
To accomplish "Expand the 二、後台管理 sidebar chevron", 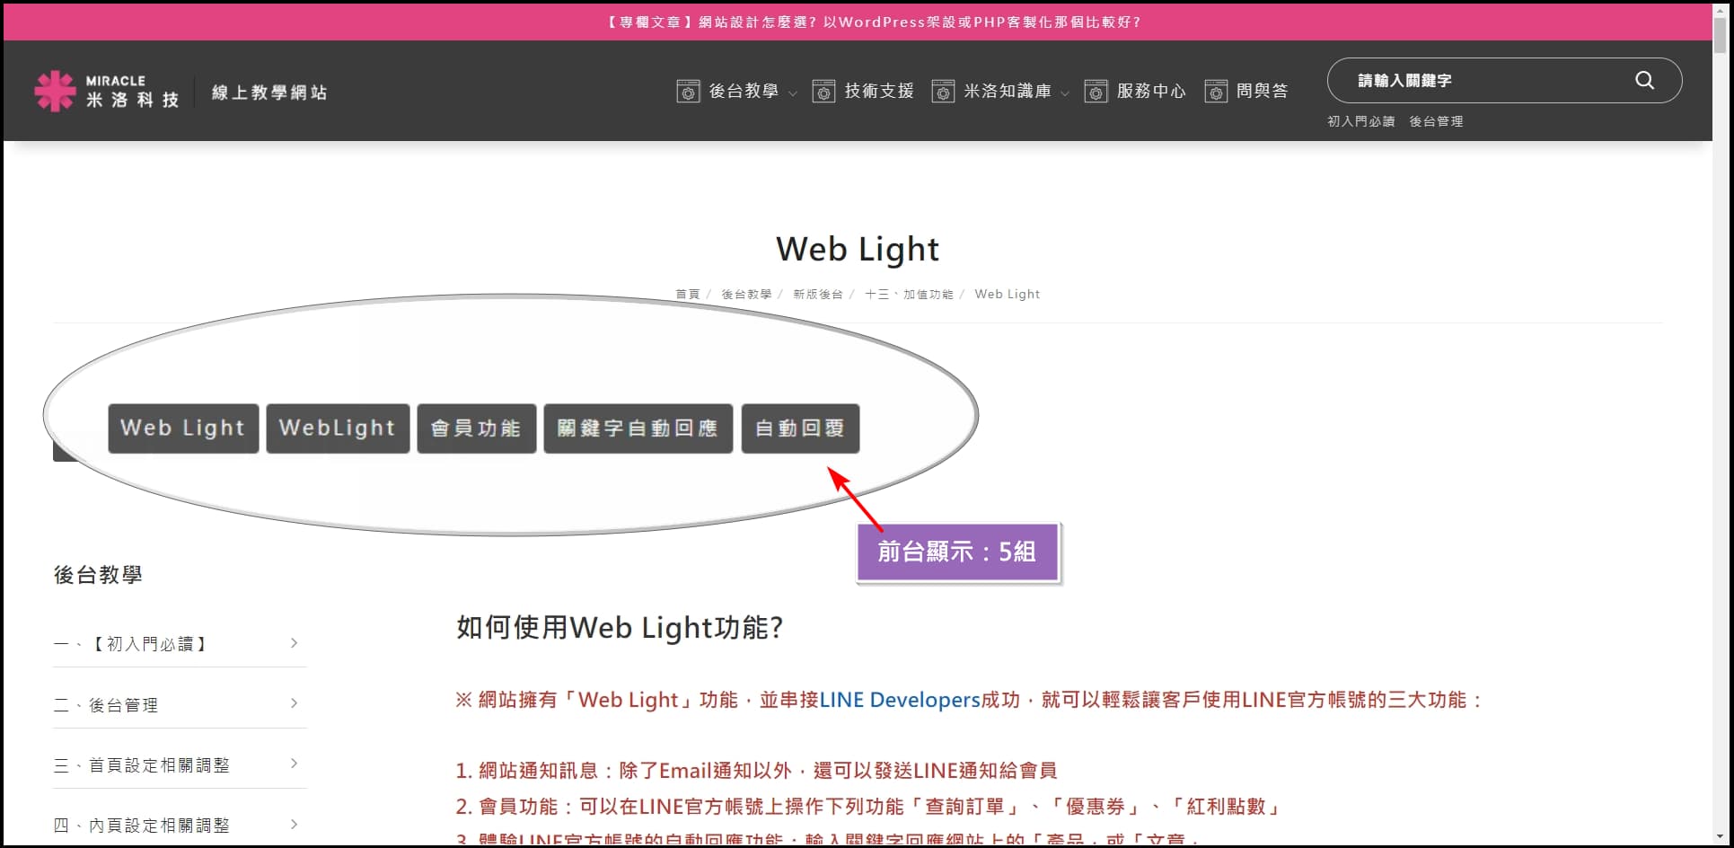I will point(294,703).
